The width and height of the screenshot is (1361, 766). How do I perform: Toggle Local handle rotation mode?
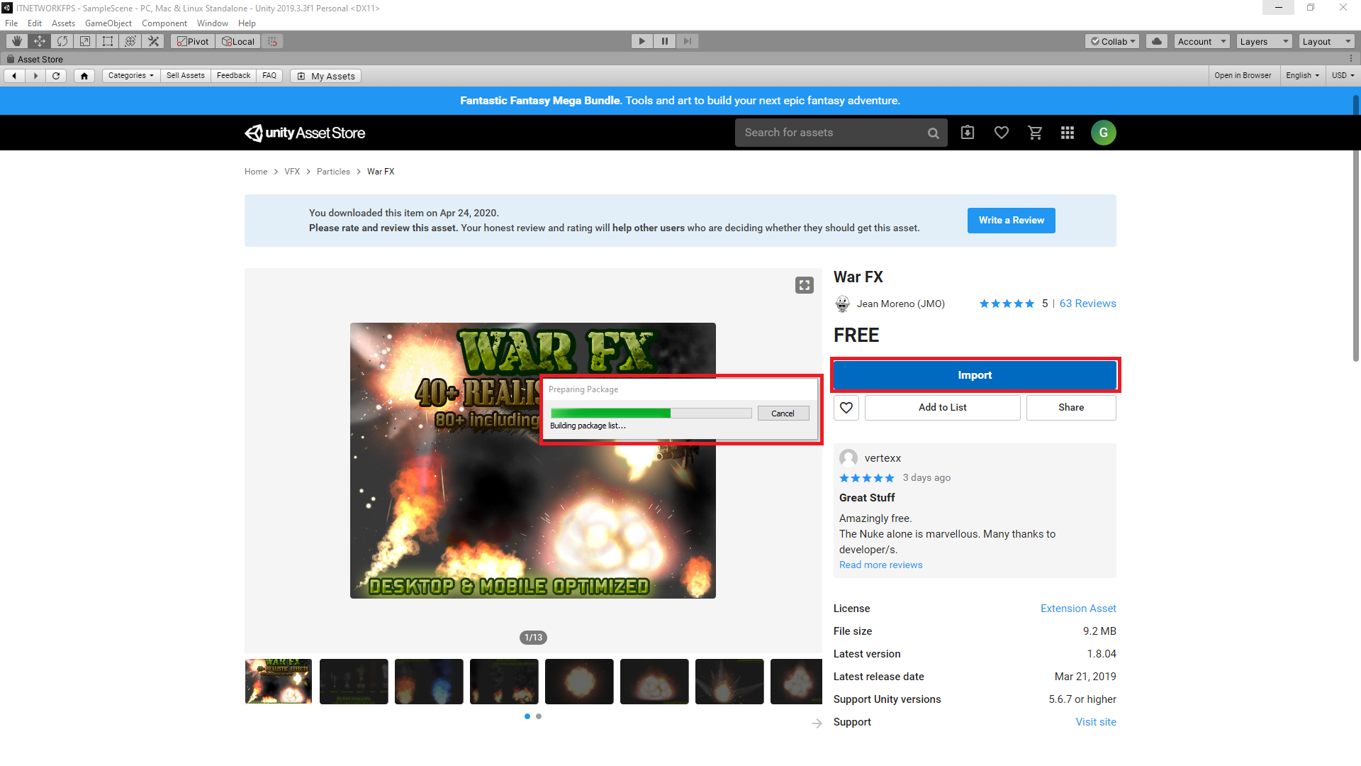pos(237,40)
